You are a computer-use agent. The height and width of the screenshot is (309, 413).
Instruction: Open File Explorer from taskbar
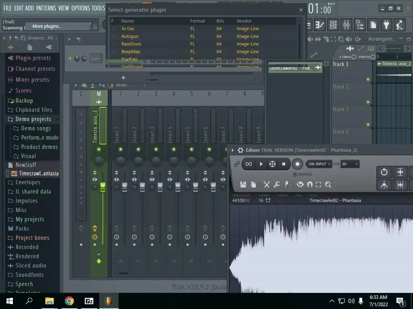[49, 301]
